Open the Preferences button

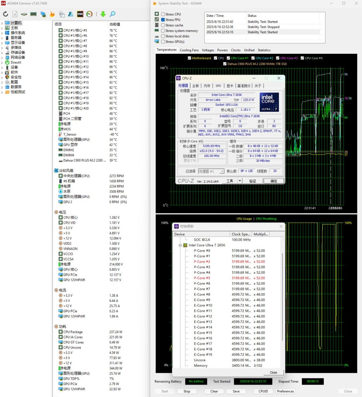[x=286, y=391]
